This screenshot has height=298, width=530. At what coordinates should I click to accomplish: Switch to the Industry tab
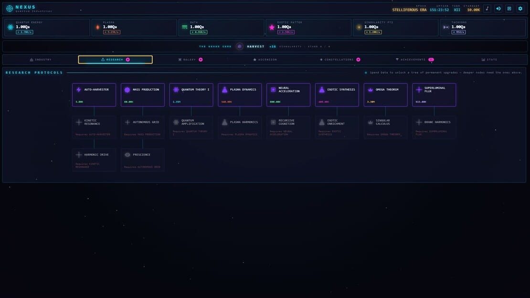coord(41,60)
